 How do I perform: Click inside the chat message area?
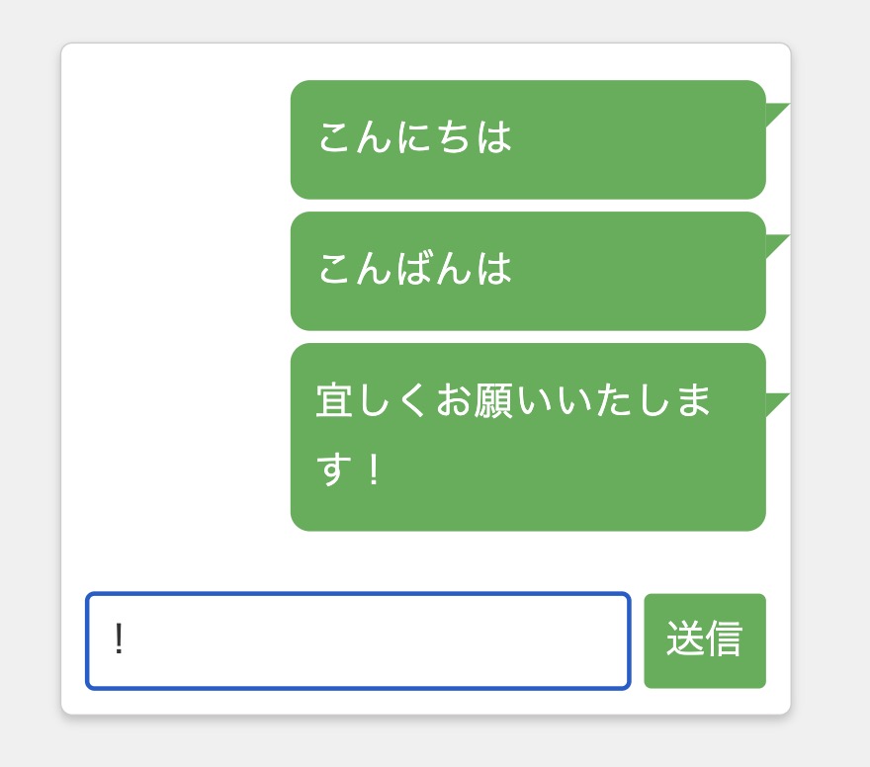(425, 297)
